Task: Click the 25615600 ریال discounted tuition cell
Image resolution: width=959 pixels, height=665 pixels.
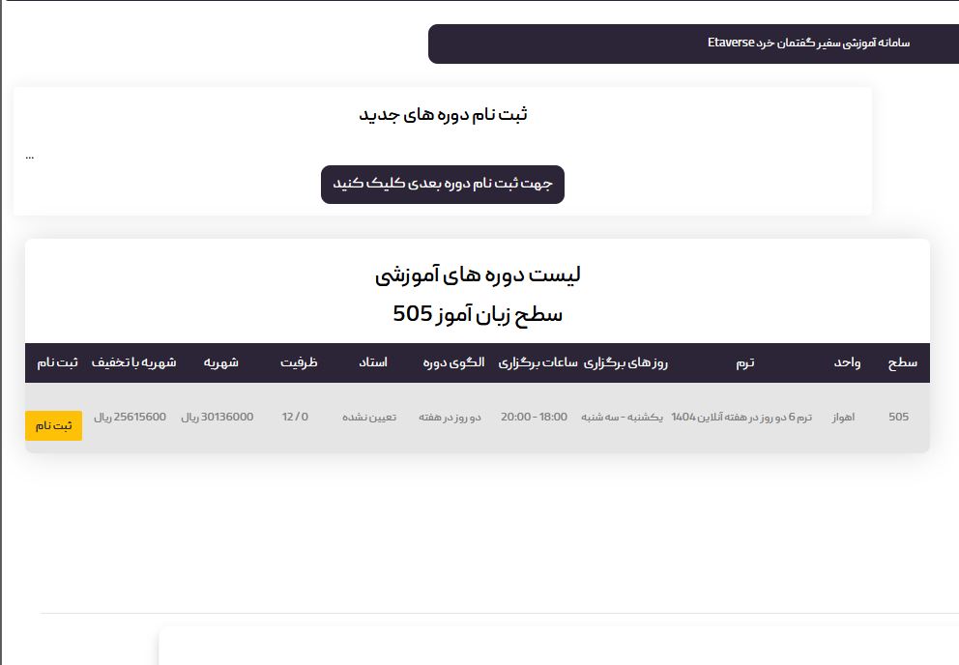Action: [130, 418]
